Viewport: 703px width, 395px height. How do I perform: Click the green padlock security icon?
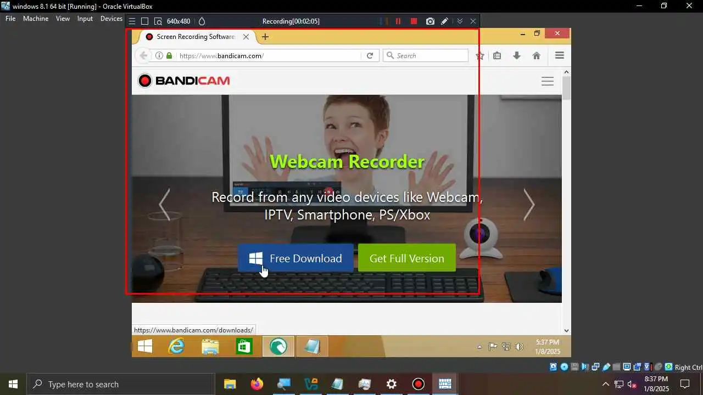(x=169, y=55)
